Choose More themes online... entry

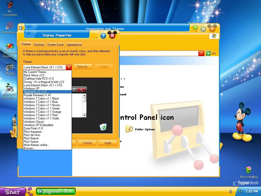pos(47,145)
